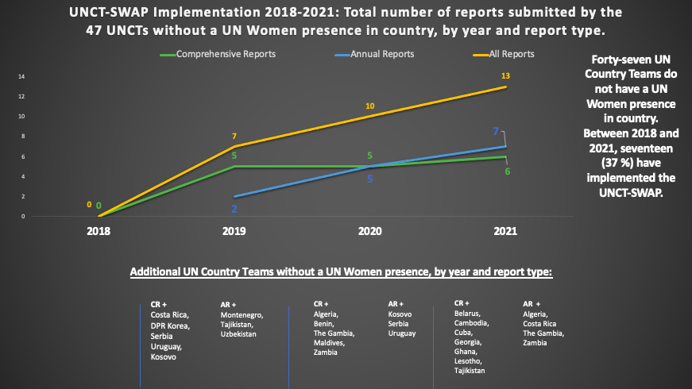This screenshot has width=692, height=389.
Task: Select the yellow data label 0
Action: 89,205
